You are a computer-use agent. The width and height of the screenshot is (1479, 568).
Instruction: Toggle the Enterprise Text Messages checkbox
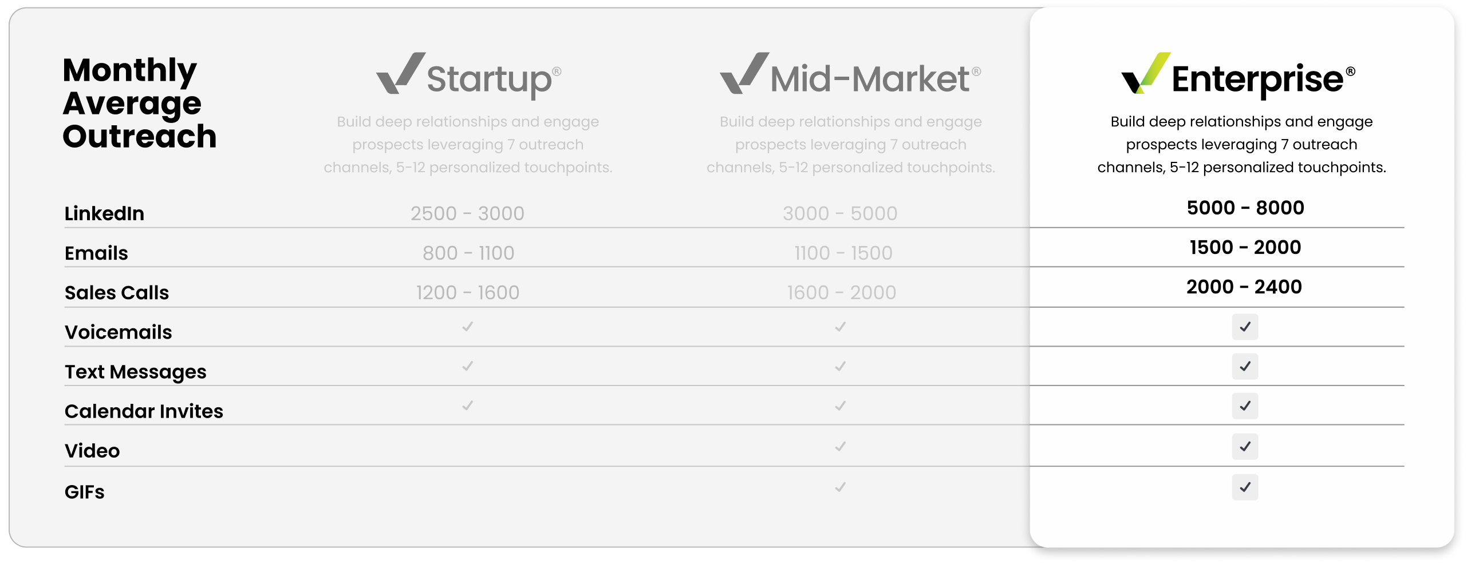pos(1245,366)
